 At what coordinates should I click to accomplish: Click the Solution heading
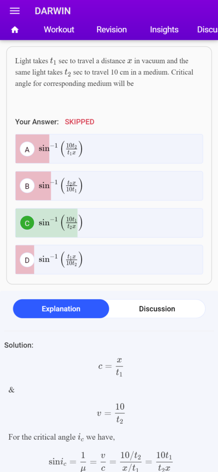[19, 345]
